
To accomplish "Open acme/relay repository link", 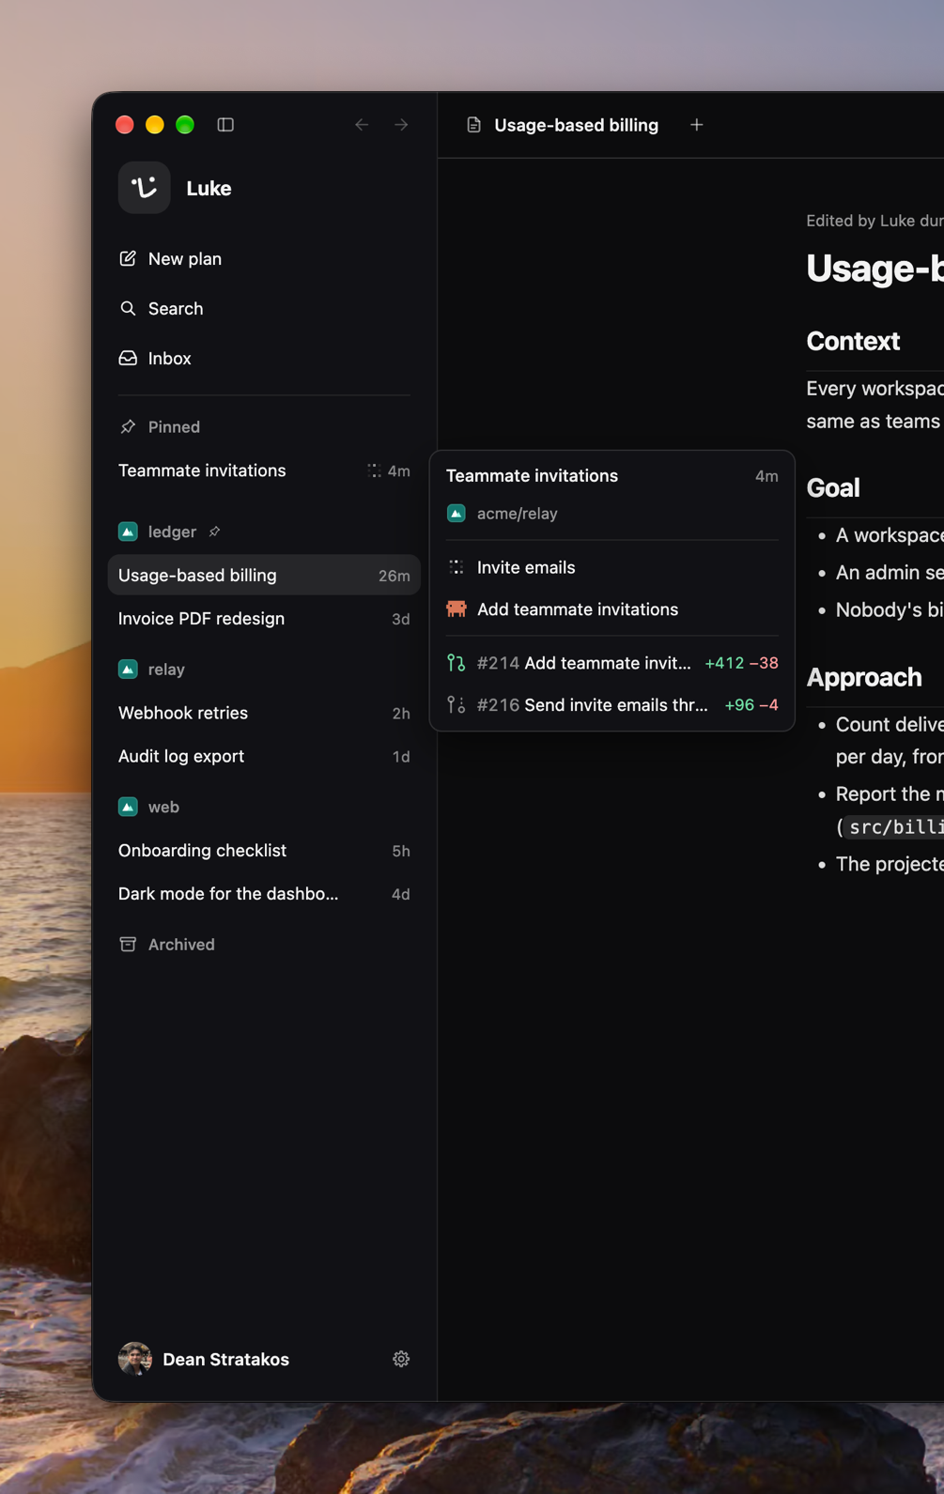I will (x=517, y=514).
